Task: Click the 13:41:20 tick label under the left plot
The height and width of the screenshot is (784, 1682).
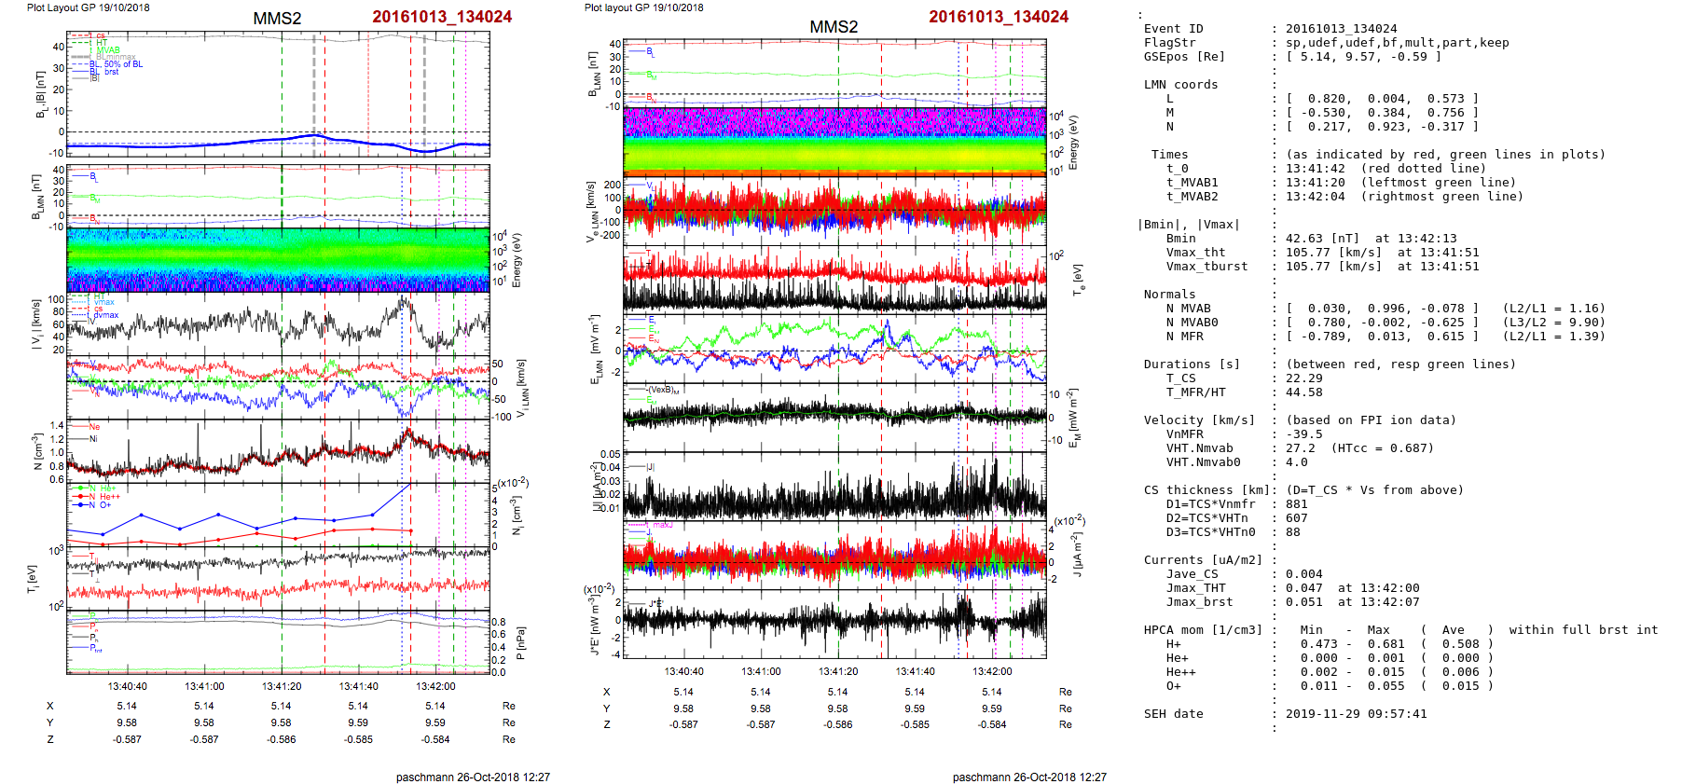Action: pos(282,686)
